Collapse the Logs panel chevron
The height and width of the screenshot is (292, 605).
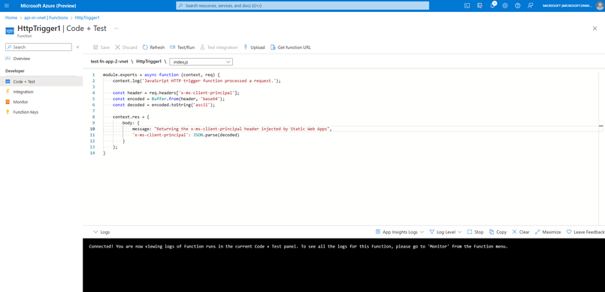pos(95,232)
